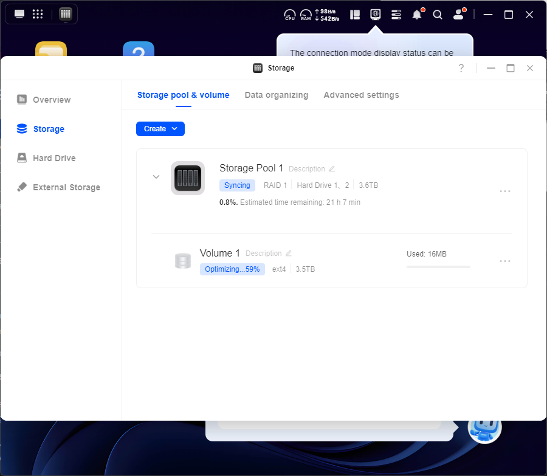Switch to the Advanced settings tab
The image size is (547, 476).
pos(361,95)
